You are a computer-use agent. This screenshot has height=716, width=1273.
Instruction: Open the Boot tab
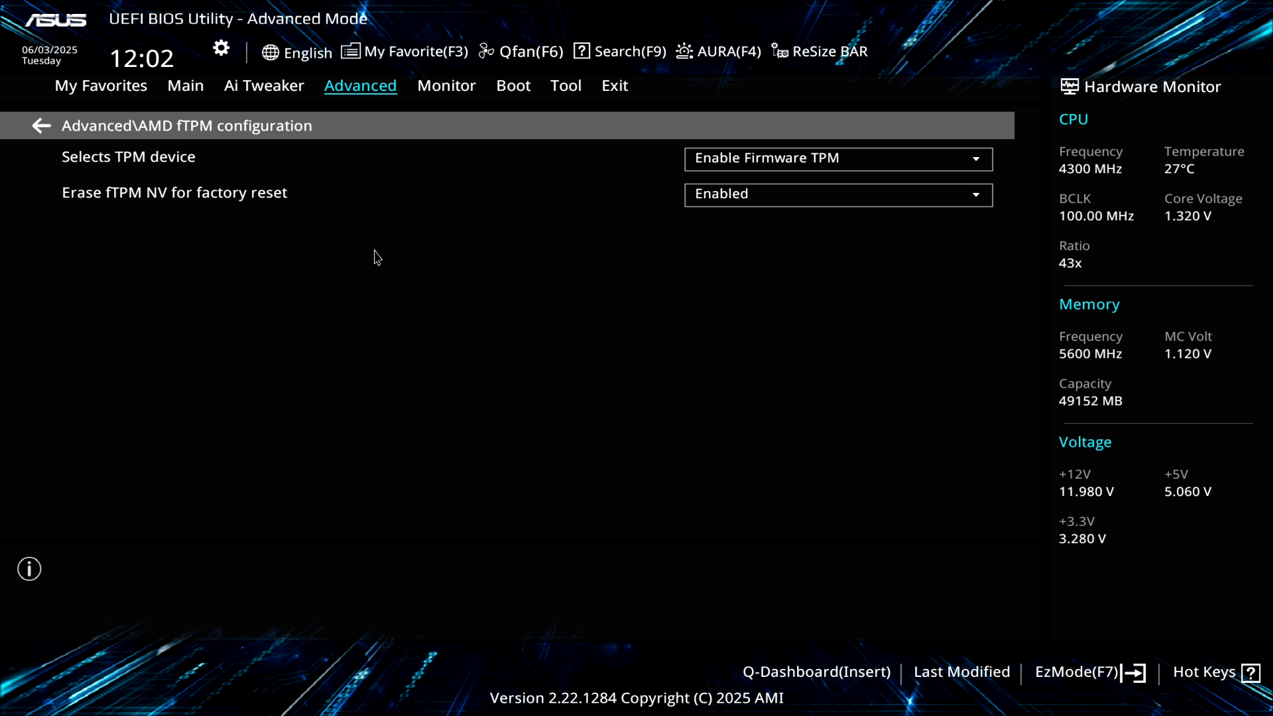point(513,86)
